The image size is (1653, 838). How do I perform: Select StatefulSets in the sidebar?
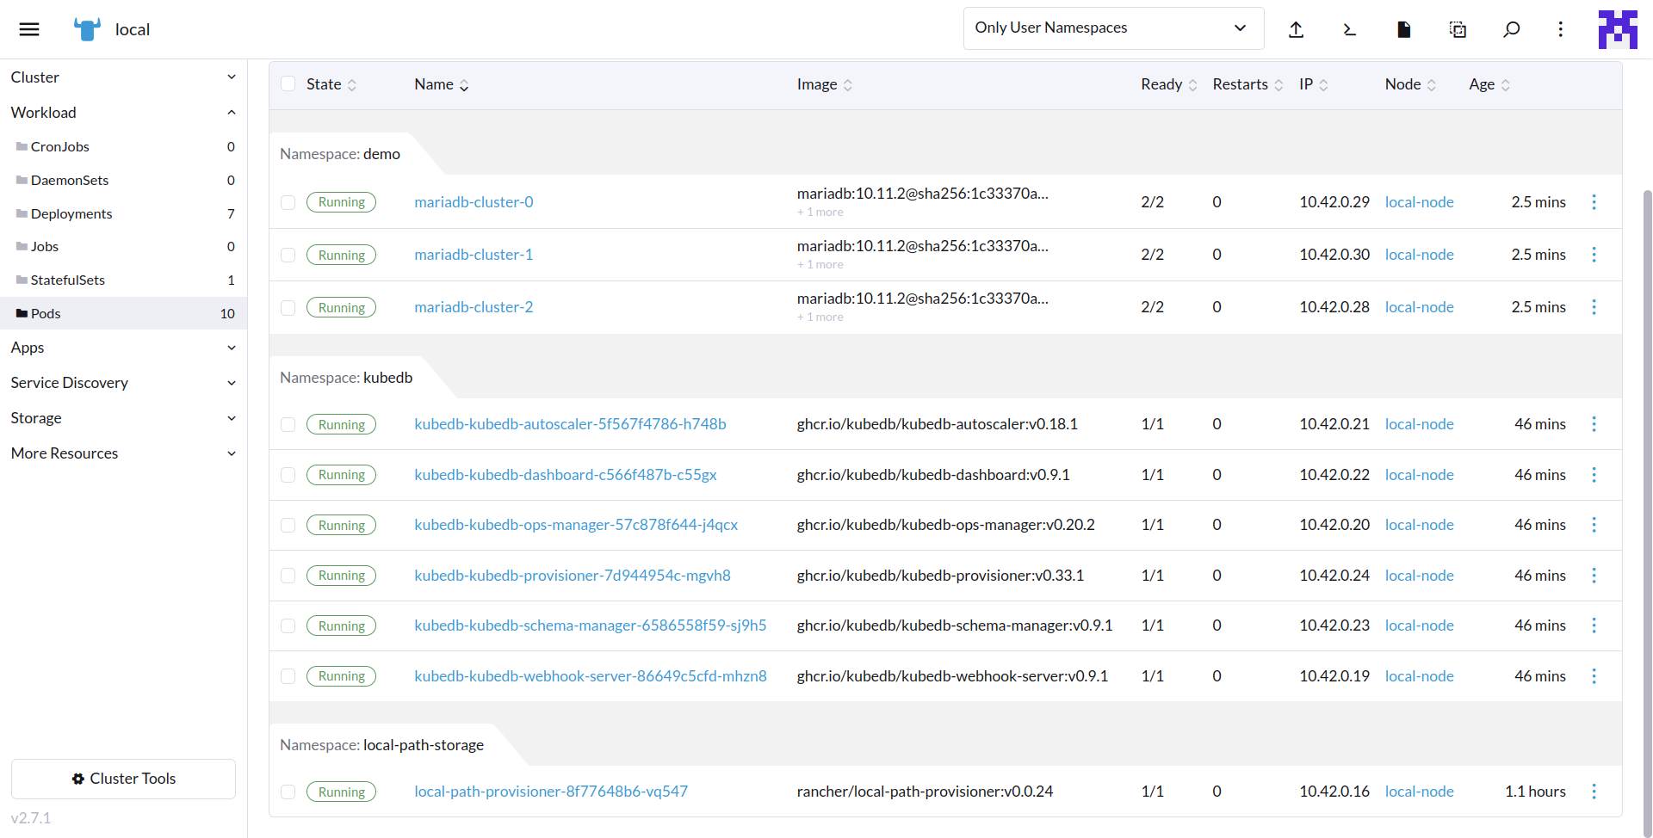tap(68, 280)
